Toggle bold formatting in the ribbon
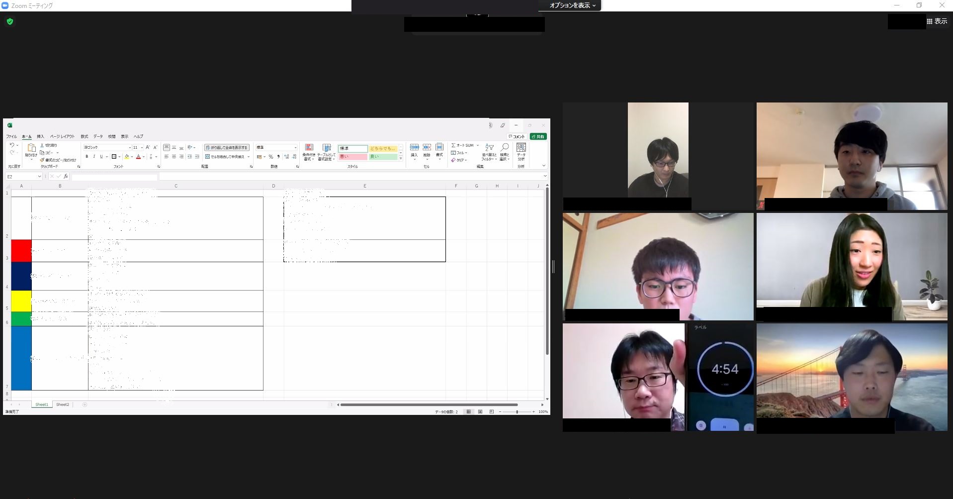Screen dimensions: 953x499 [87, 157]
